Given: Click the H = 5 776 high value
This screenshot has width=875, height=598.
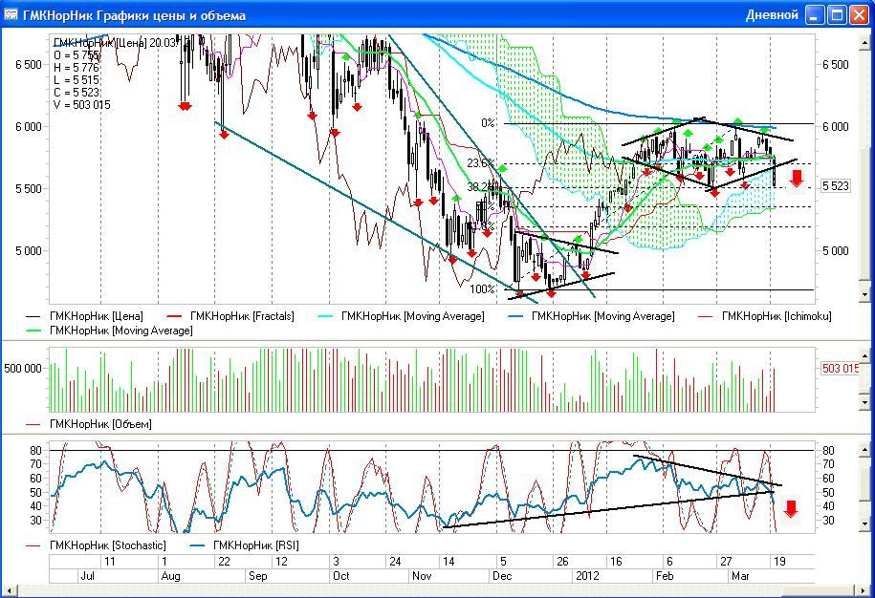Looking at the screenshot, I should (x=77, y=68).
